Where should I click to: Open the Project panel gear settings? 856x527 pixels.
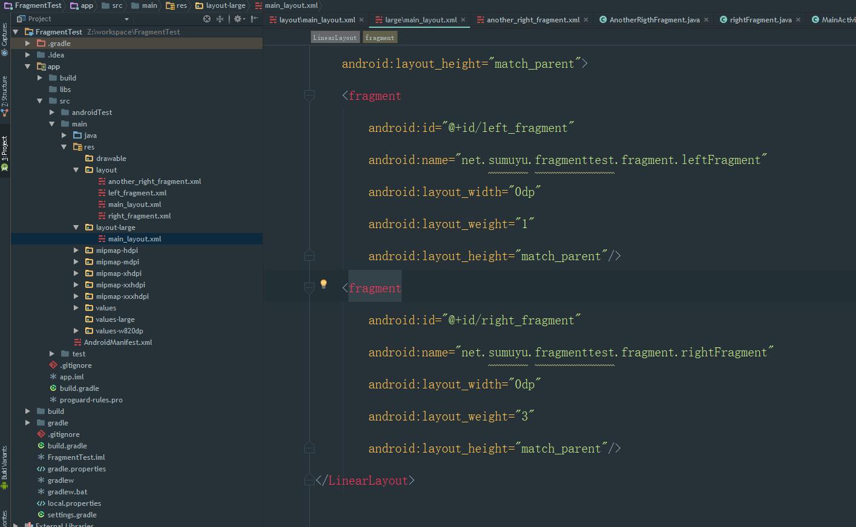click(238, 19)
